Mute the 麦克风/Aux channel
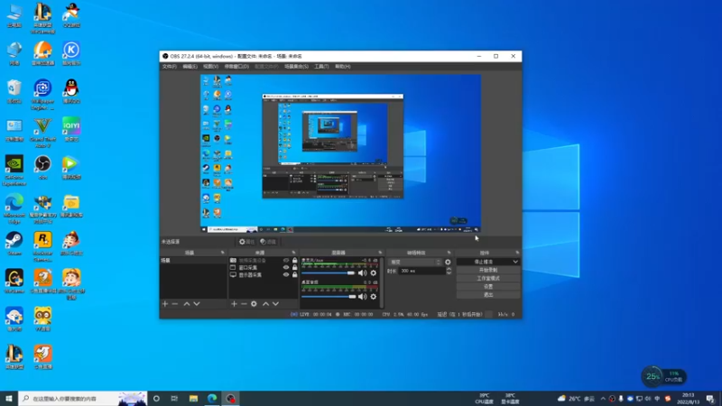The height and width of the screenshot is (406, 722). click(x=363, y=273)
